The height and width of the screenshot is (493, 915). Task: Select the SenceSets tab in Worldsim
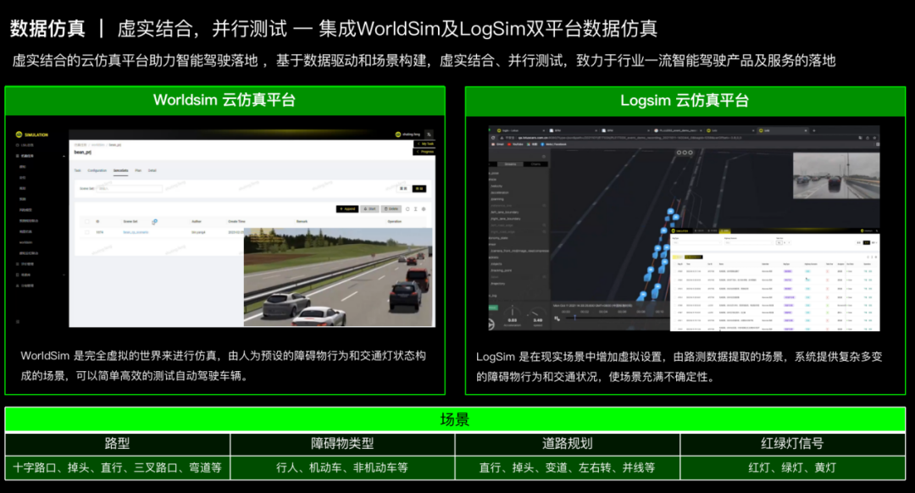point(121,170)
